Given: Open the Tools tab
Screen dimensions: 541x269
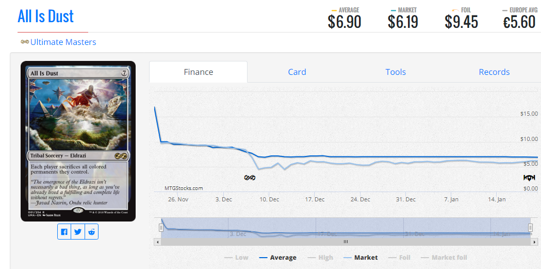Looking at the screenshot, I should pyautogui.click(x=396, y=72).
